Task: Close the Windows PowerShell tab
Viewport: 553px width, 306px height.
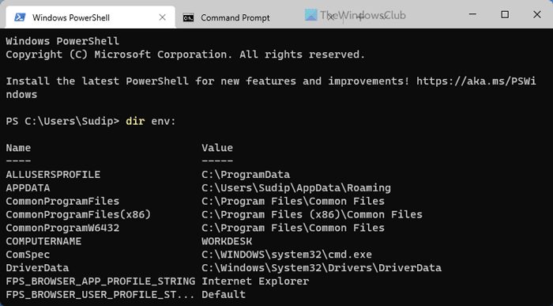Action: tap(162, 17)
